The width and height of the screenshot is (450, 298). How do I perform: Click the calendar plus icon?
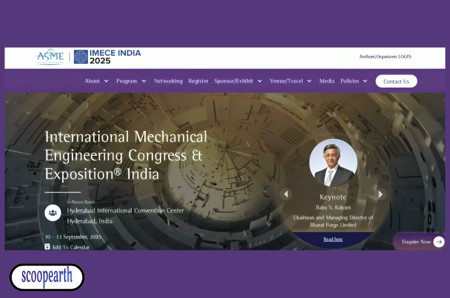(47, 246)
